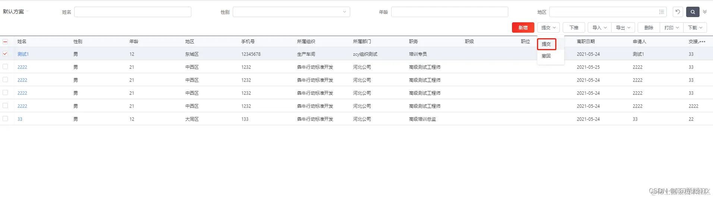Expand more filters with the double chevron
Screen dimensions: 713x198
705,12
